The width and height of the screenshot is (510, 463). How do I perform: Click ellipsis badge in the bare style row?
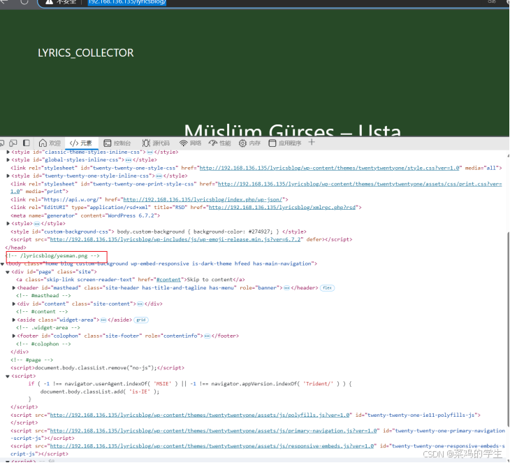tap(37, 224)
